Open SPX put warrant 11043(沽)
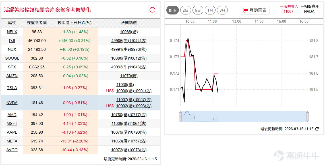This screenshot has width=325, height=166. 138,67
